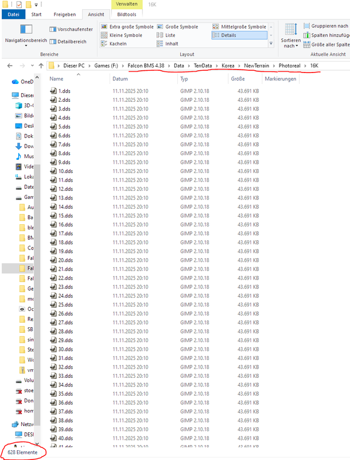Open Videos in the navigation pane
Viewport: 350px width, 460px height.
(25, 167)
